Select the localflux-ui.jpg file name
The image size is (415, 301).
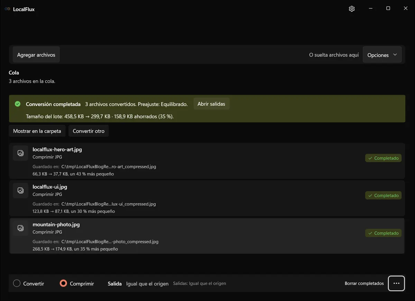50,187
